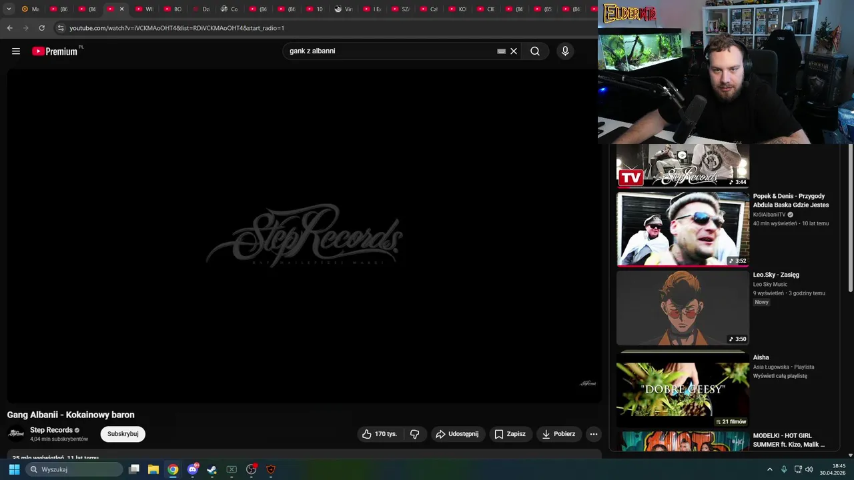The image size is (854, 480).
Task: Switch to Chrome in the taskbar
Action: 173,469
